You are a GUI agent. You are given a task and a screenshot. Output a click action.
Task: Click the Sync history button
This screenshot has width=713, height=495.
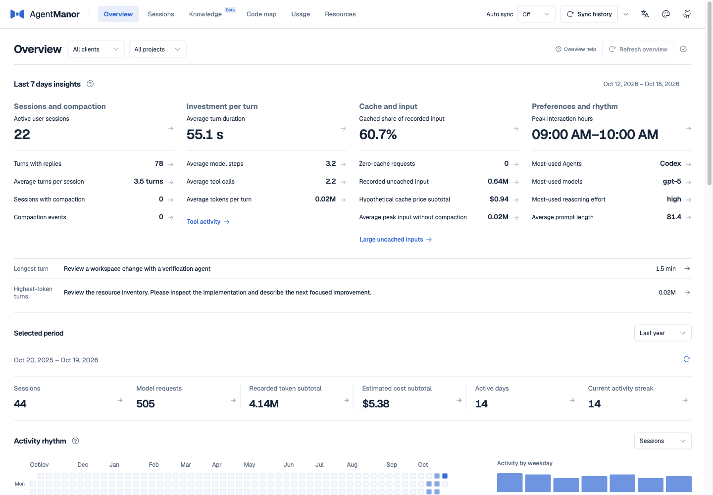pos(589,14)
